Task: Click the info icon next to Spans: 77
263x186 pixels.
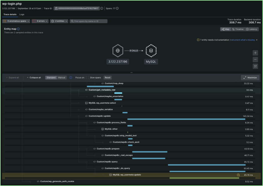Action: pyautogui.click(x=117, y=8)
